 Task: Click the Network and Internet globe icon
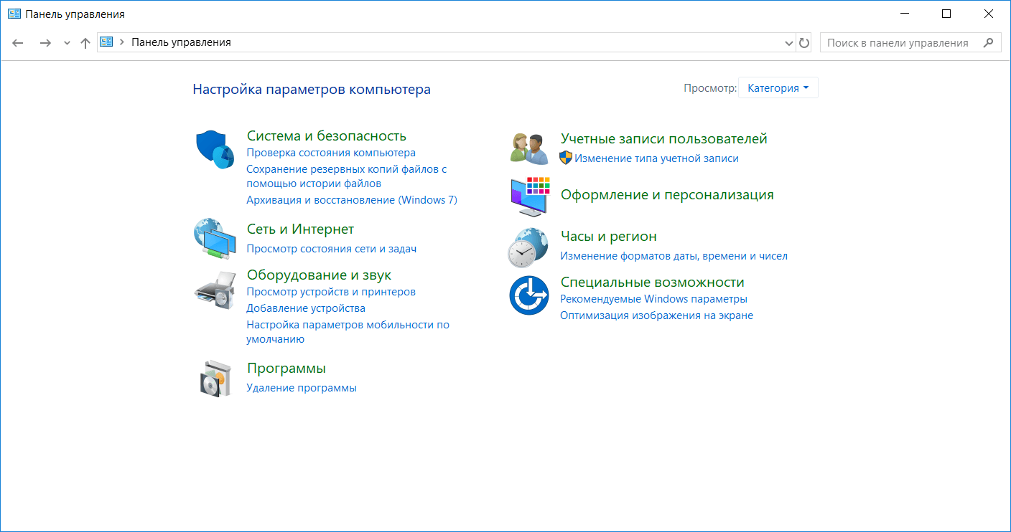point(215,239)
